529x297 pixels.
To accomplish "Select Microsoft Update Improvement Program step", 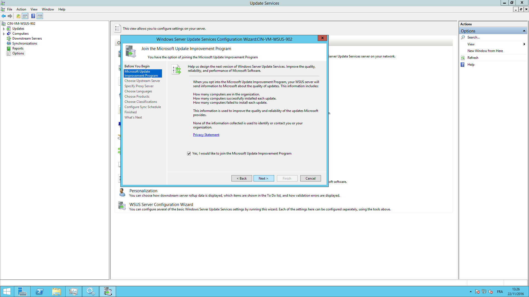I will click(x=143, y=73).
